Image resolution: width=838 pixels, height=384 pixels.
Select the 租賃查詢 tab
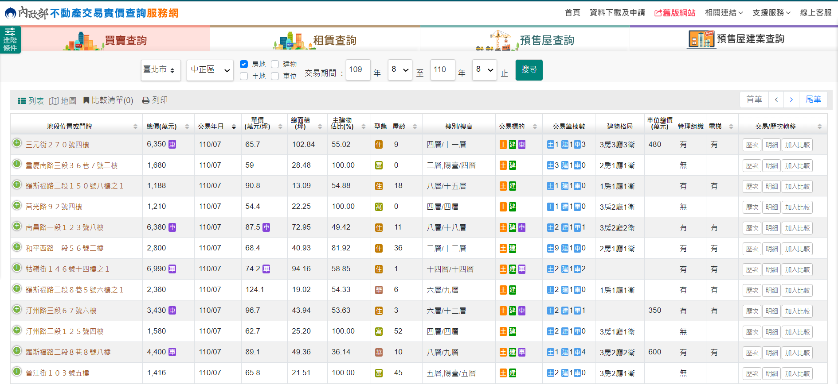coord(315,39)
